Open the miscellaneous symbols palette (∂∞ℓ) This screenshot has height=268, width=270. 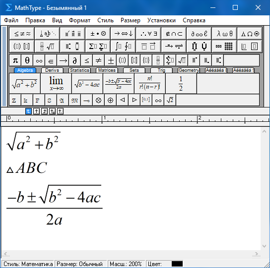[x=199, y=34]
